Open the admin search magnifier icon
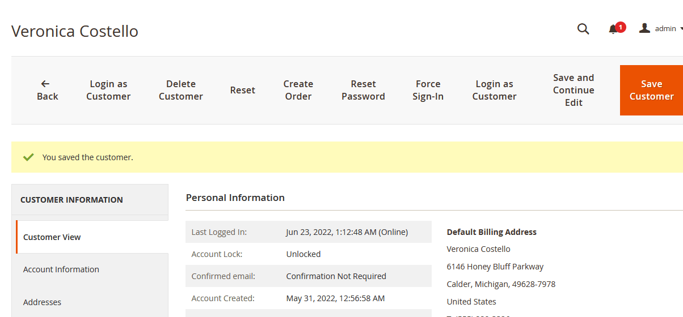 pos(583,29)
